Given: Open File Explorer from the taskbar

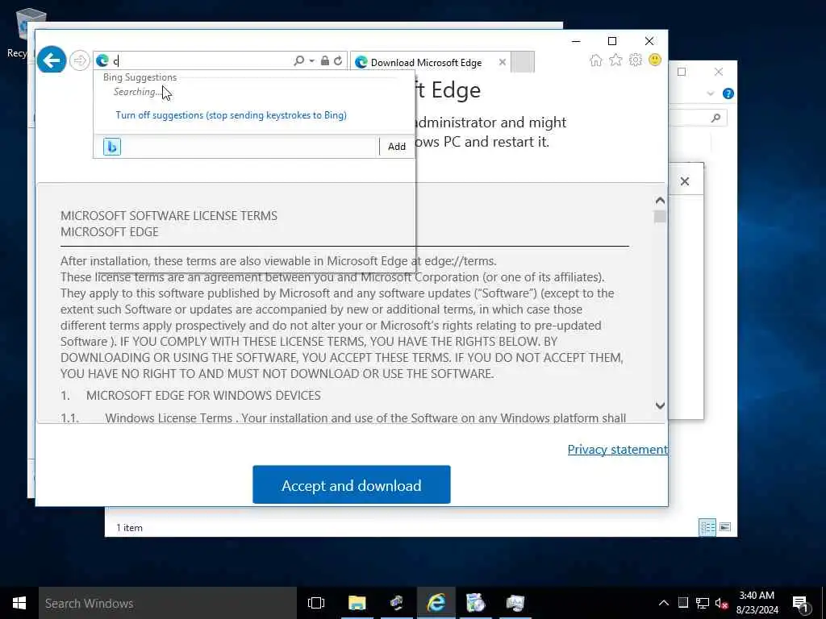Looking at the screenshot, I should [357, 603].
